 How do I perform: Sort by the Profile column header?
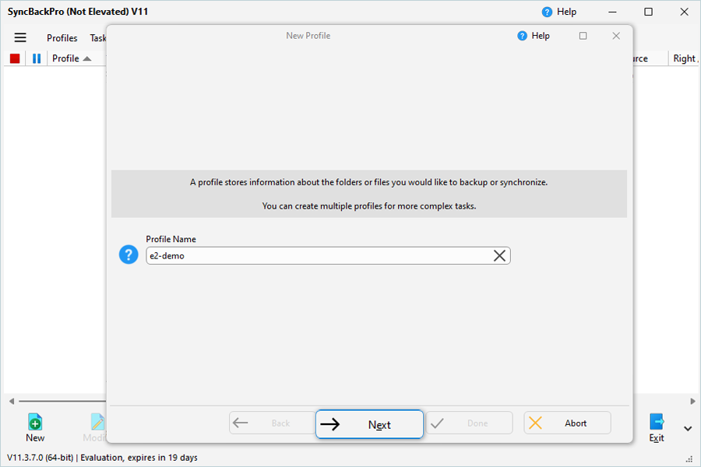click(72, 58)
